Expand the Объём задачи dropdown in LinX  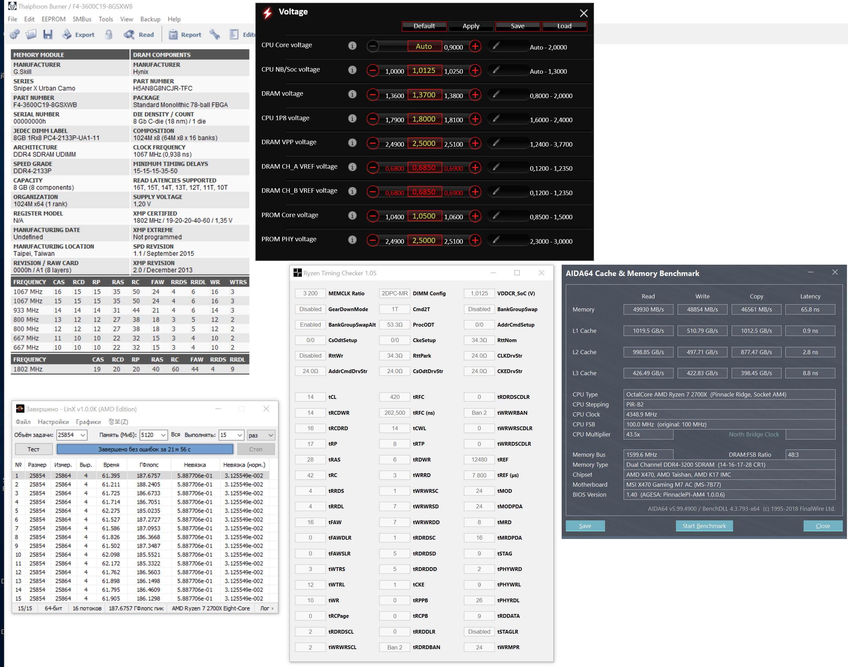point(83,435)
